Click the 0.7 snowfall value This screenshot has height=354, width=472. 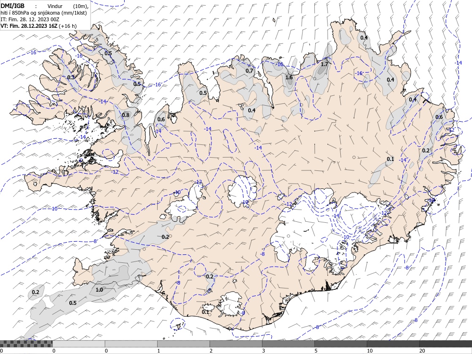pyautogui.click(x=249, y=71)
